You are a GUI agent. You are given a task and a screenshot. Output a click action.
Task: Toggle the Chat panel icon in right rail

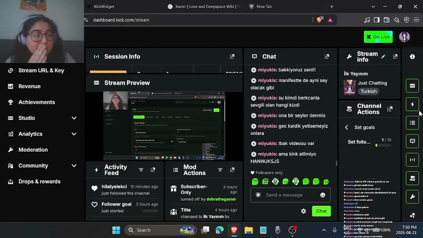412,141
